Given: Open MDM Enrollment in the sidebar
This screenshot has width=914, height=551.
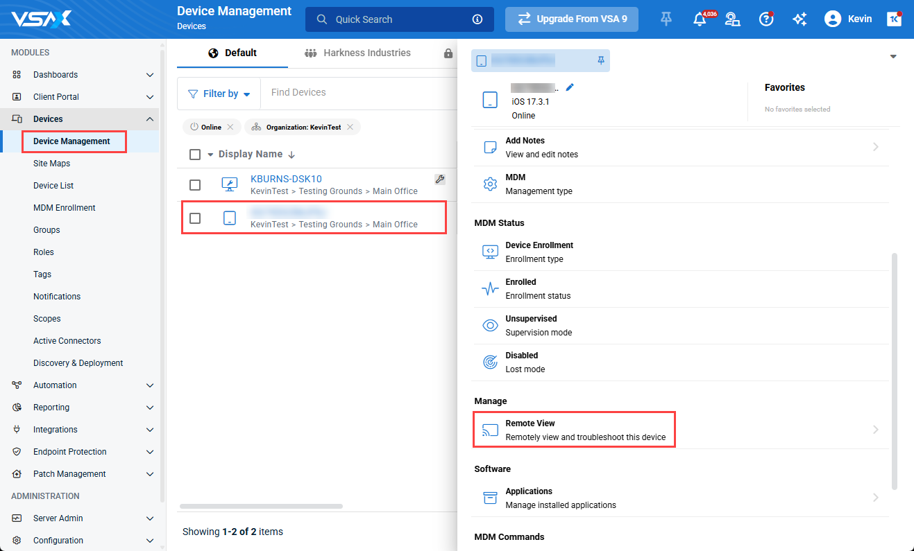Looking at the screenshot, I should coord(65,208).
